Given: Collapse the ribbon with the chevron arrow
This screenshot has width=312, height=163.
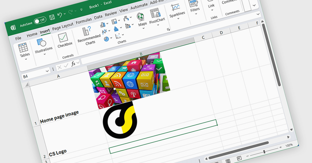Looking at the screenshot, I should pos(254,5).
